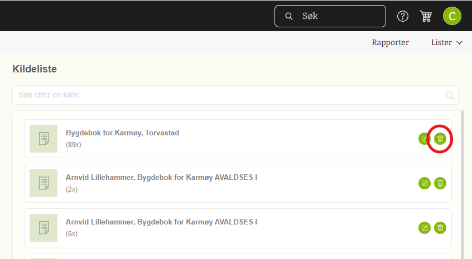Open the Bygdebok for Karmøy, Torvastad title
The width and height of the screenshot is (472, 259).
[122, 133]
